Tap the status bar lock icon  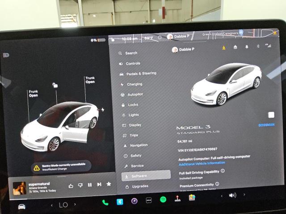pyautogui.click(x=113, y=40)
